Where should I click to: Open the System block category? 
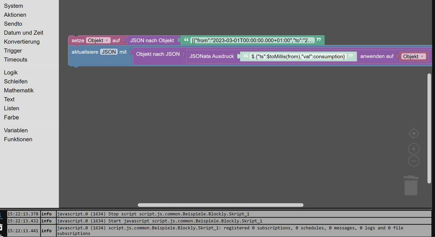click(13, 6)
